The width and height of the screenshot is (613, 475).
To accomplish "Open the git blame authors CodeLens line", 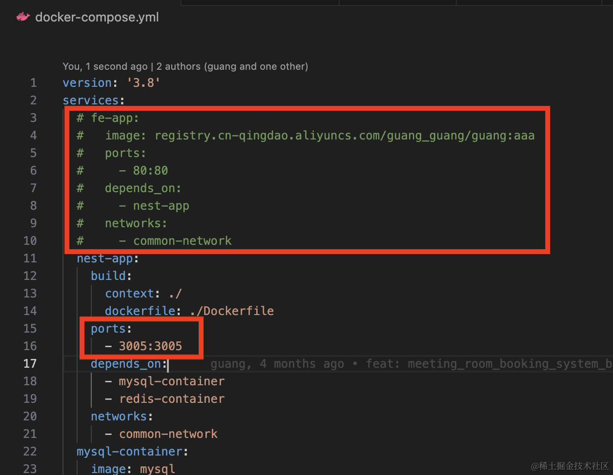I will (x=185, y=66).
